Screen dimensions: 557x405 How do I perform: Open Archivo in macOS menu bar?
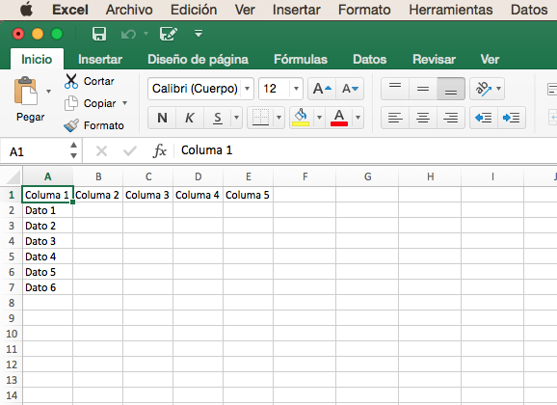click(x=129, y=10)
